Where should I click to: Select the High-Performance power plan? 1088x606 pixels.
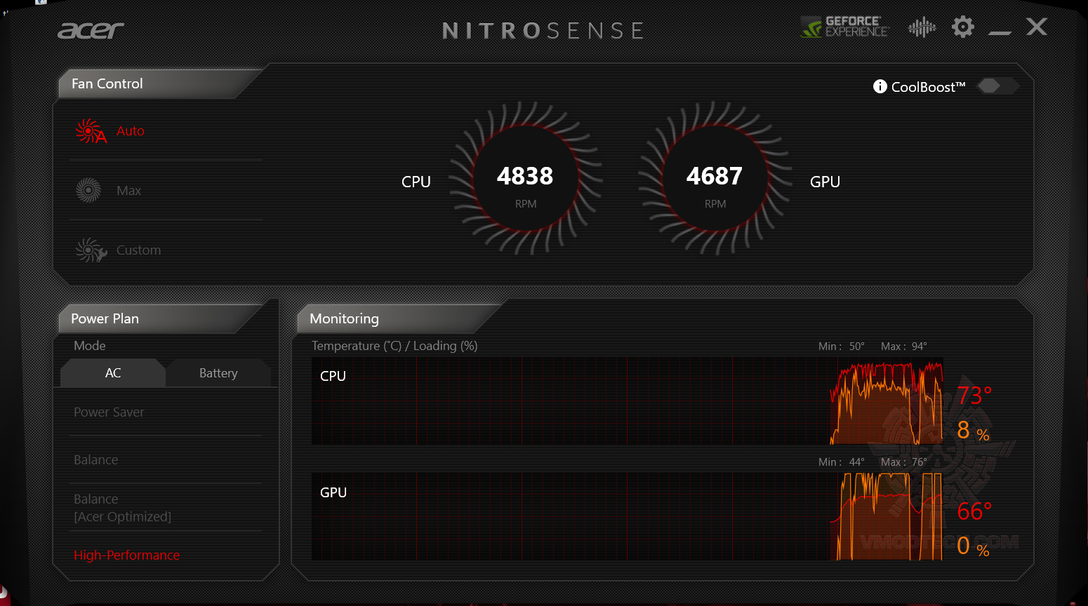[x=127, y=555]
